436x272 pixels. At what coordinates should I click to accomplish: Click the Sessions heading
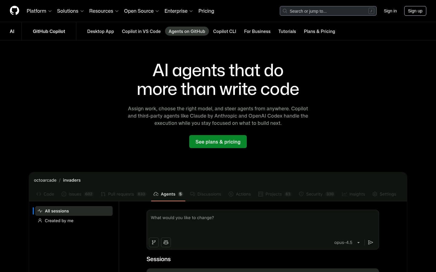coord(159,259)
